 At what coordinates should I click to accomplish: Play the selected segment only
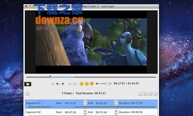pos(58,84)
